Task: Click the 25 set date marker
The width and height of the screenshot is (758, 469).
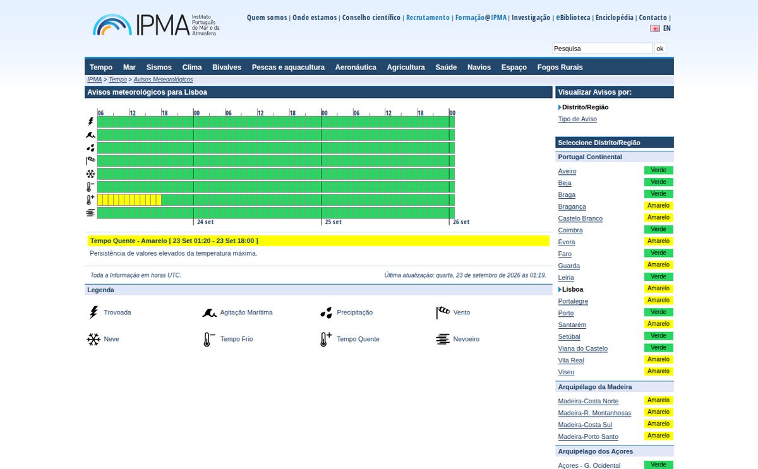Action: 333,222
